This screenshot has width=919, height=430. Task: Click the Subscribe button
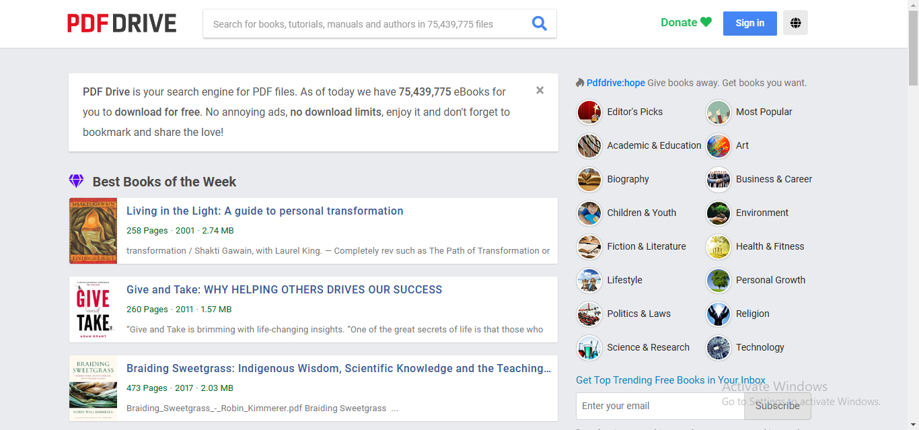pos(777,406)
